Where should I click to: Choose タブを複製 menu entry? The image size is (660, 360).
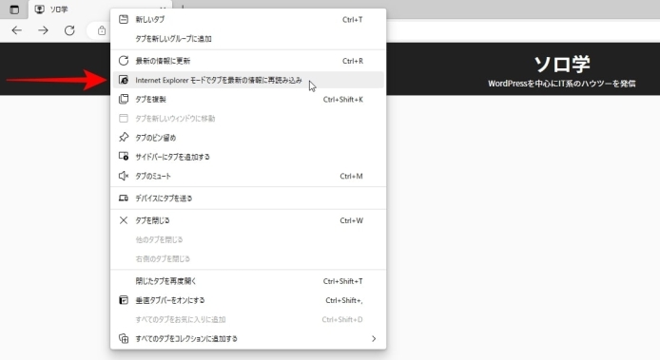tap(248, 99)
